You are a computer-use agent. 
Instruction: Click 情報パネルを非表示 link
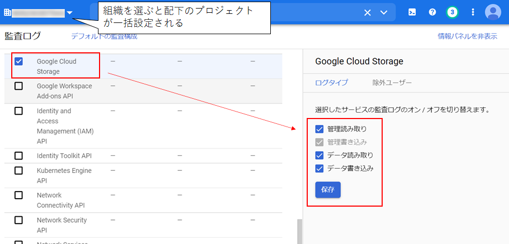point(467,36)
